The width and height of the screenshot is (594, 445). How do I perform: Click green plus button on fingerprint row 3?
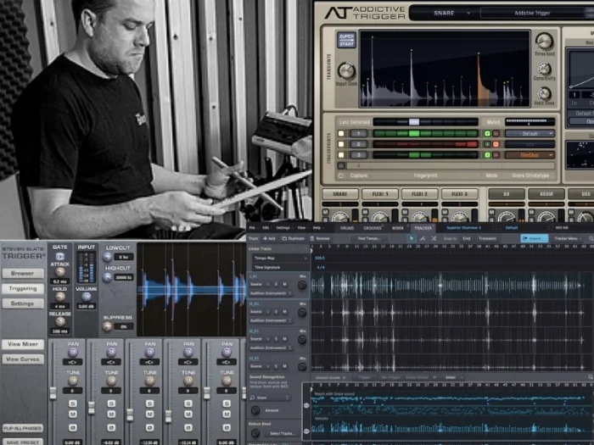[487, 155]
